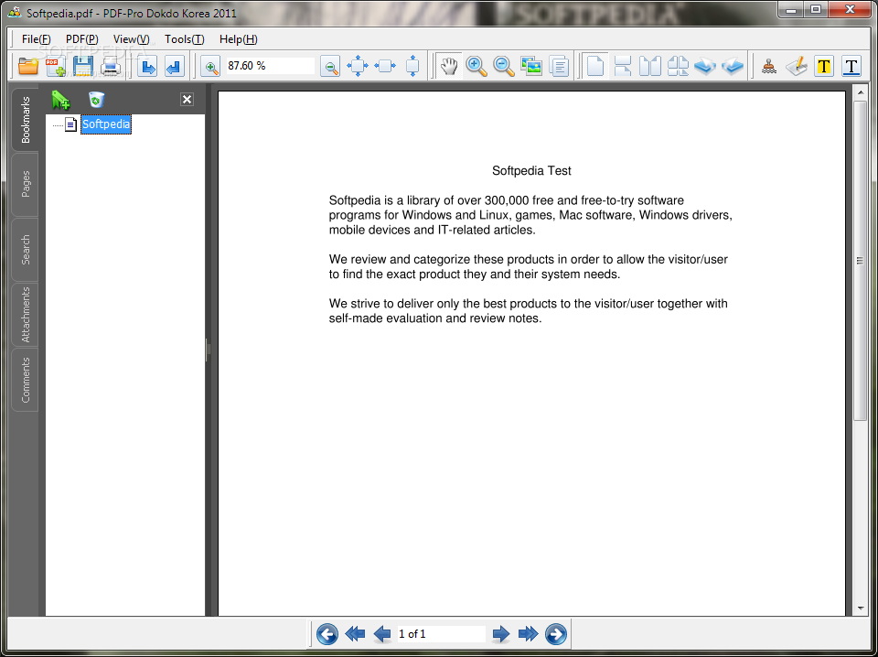This screenshot has height=657, width=878.
Task: Fit page width using horizontal arrows icon
Action: [x=385, y=66]
